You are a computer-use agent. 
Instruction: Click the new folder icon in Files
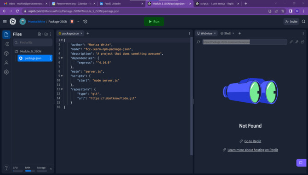[x=46, y=34]
